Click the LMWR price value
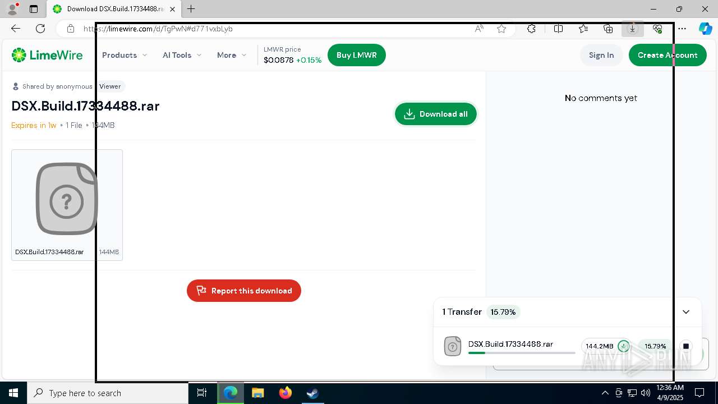 click(278, 60)
